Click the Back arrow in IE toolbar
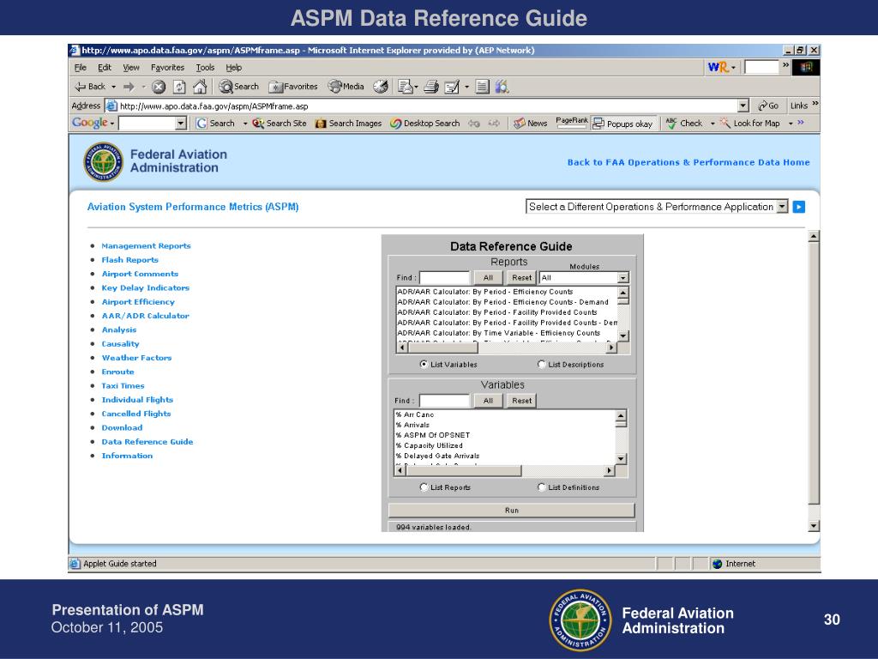Screen dimensions: 878x659 [89, 87]
